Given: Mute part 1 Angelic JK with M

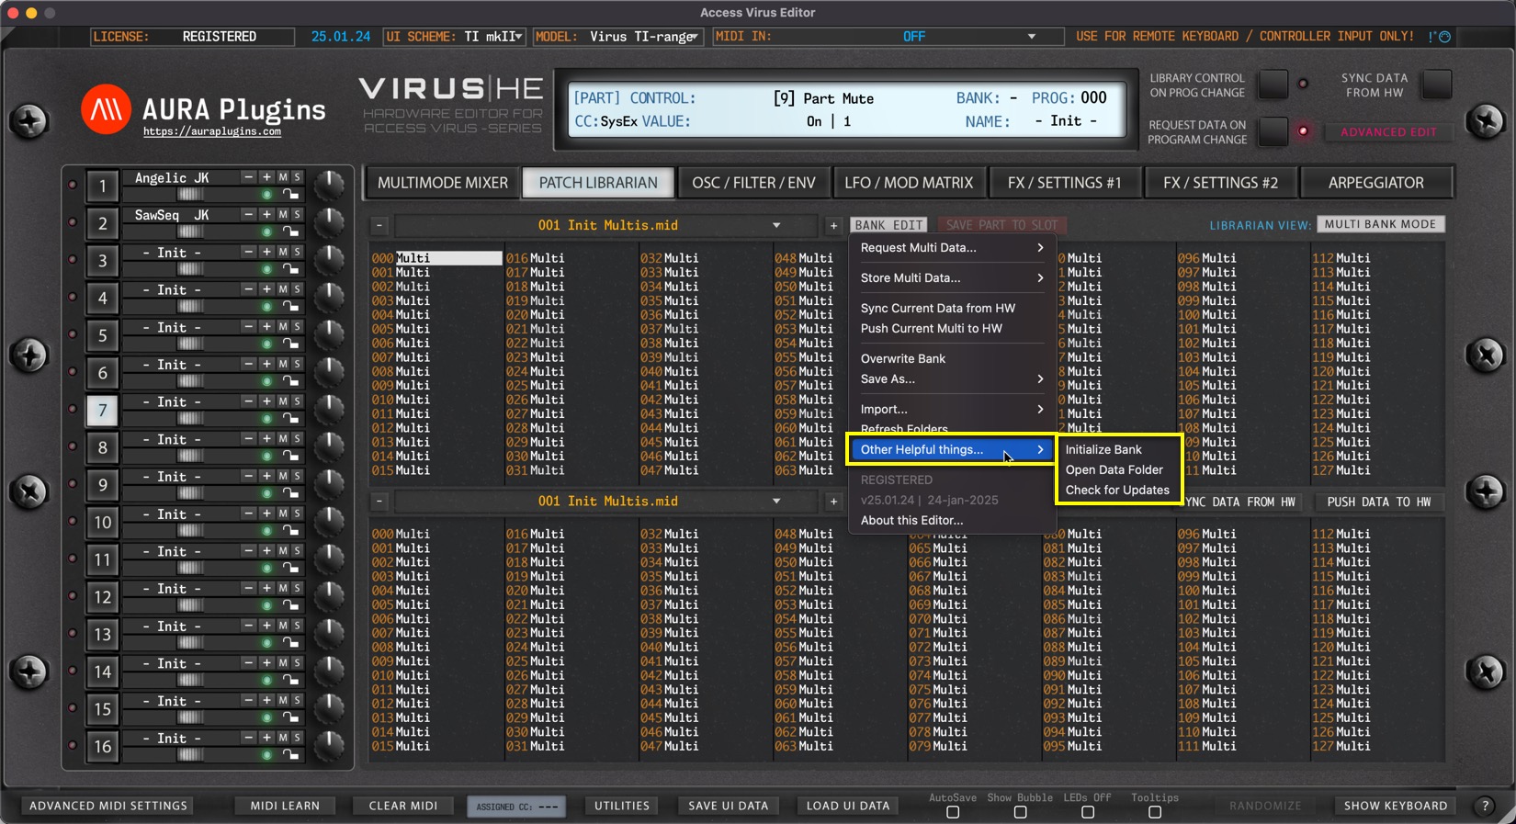Looking at the screenshot, I should click(x=283, y=177).
